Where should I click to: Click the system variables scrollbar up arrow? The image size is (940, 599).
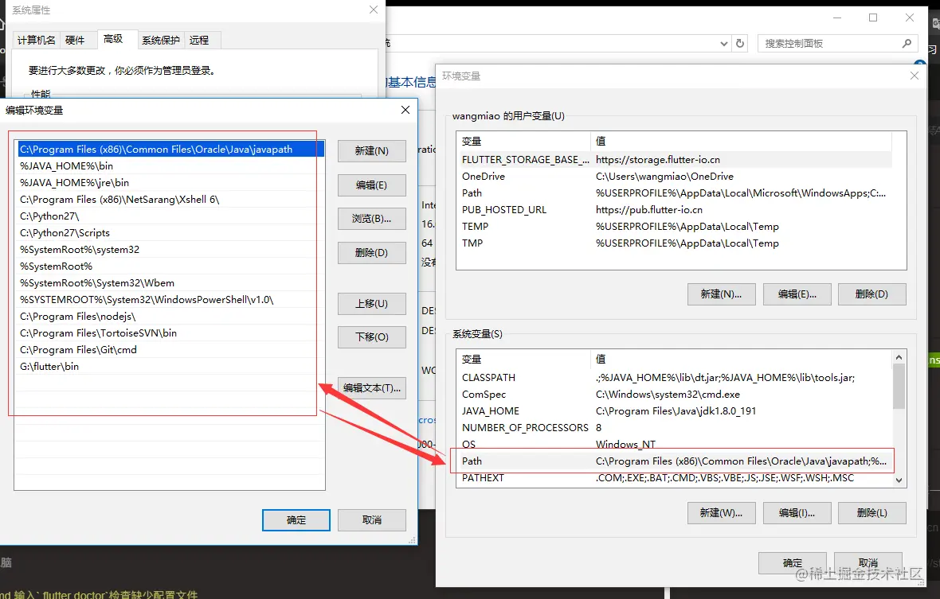[899, 357]
